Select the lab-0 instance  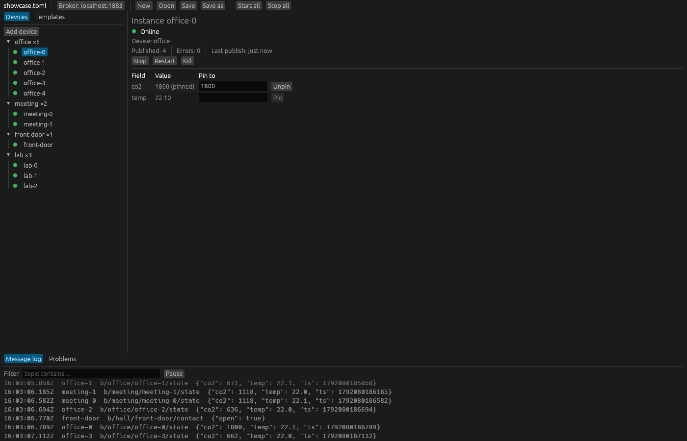point(30,165)
